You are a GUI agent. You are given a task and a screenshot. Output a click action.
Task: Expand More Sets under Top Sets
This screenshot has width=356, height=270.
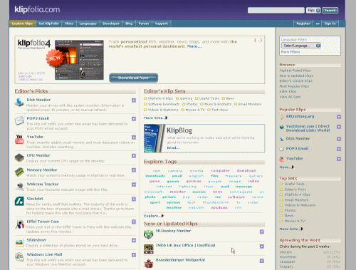click(x=291, y=229)
